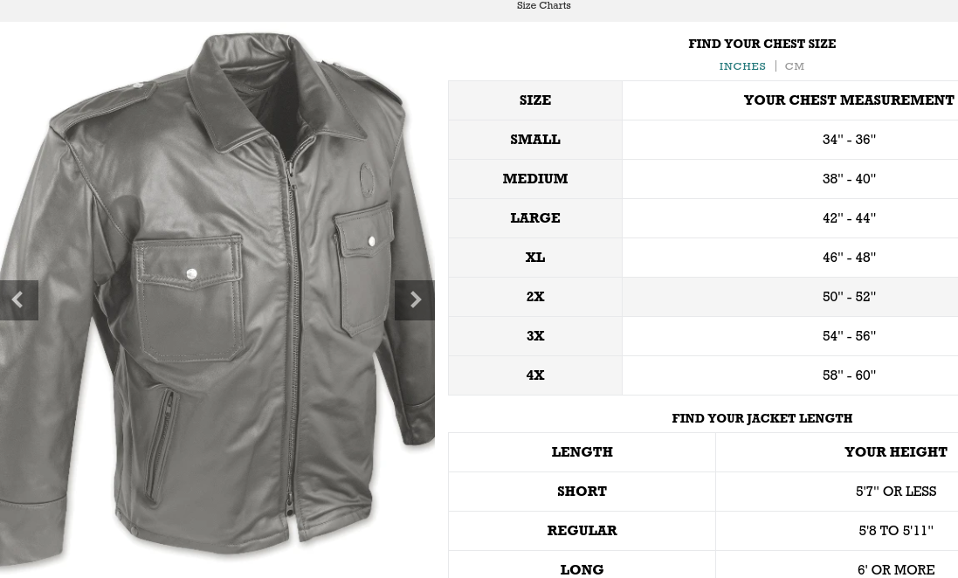Click the leather jacket product image
The image size is (958, 578).
[x=217, y=293]
